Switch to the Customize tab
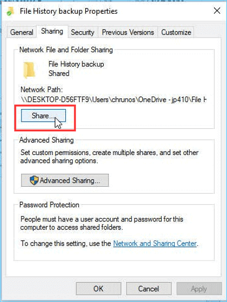227x302 pixels. [x=176, y=32]
